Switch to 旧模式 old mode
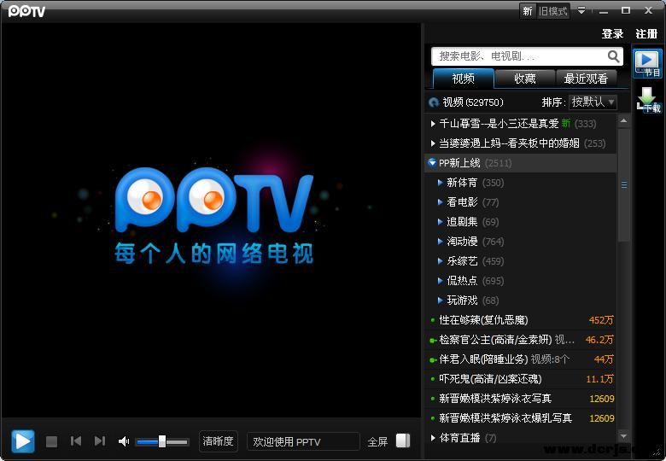Image resolution: width=666 pixels, height=461 pixels. [x=553, y=11]
